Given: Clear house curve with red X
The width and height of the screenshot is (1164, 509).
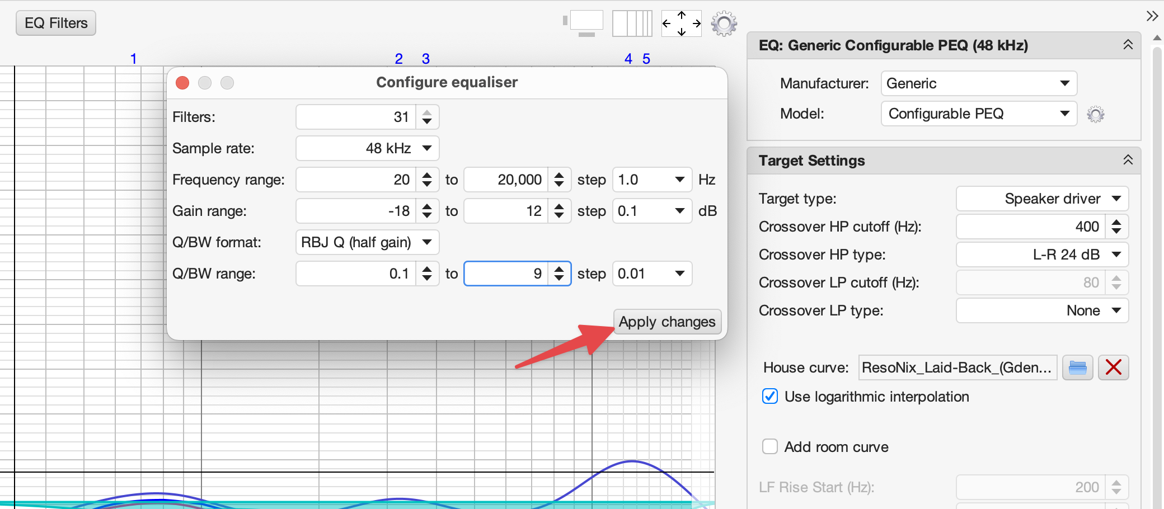Looking at the screenshot, I should 1113,367.
